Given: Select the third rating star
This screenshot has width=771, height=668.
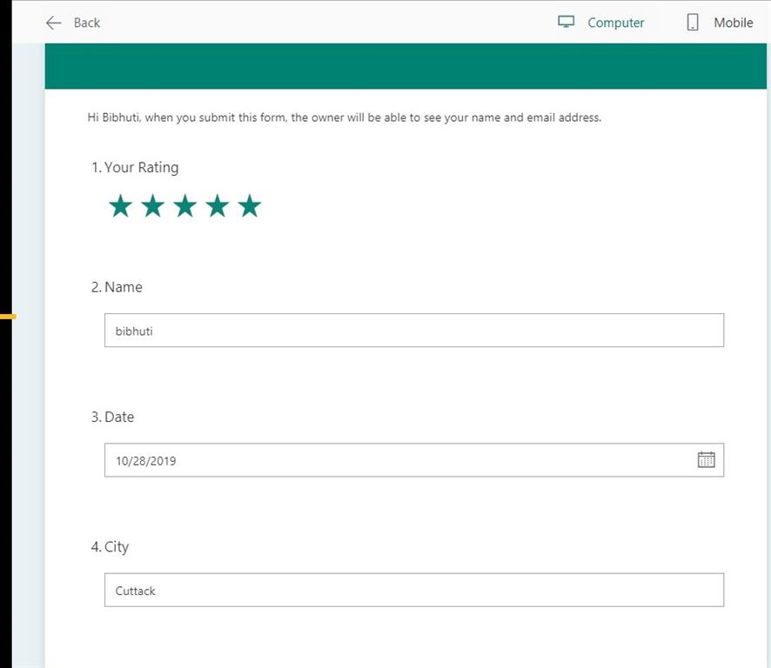Looking at the screenshot, I should 185,205.
